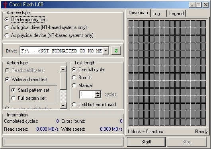Open the Legend tab

tap(176, 14)
